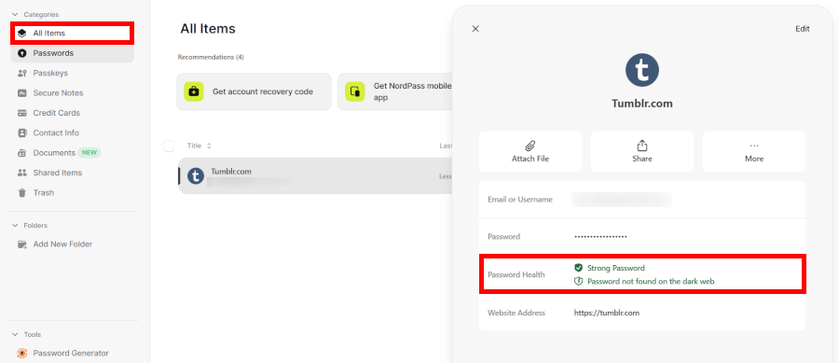Click the Contact Info icon
839x363 pixels.
pyautogui.click(x=22, y=133)
